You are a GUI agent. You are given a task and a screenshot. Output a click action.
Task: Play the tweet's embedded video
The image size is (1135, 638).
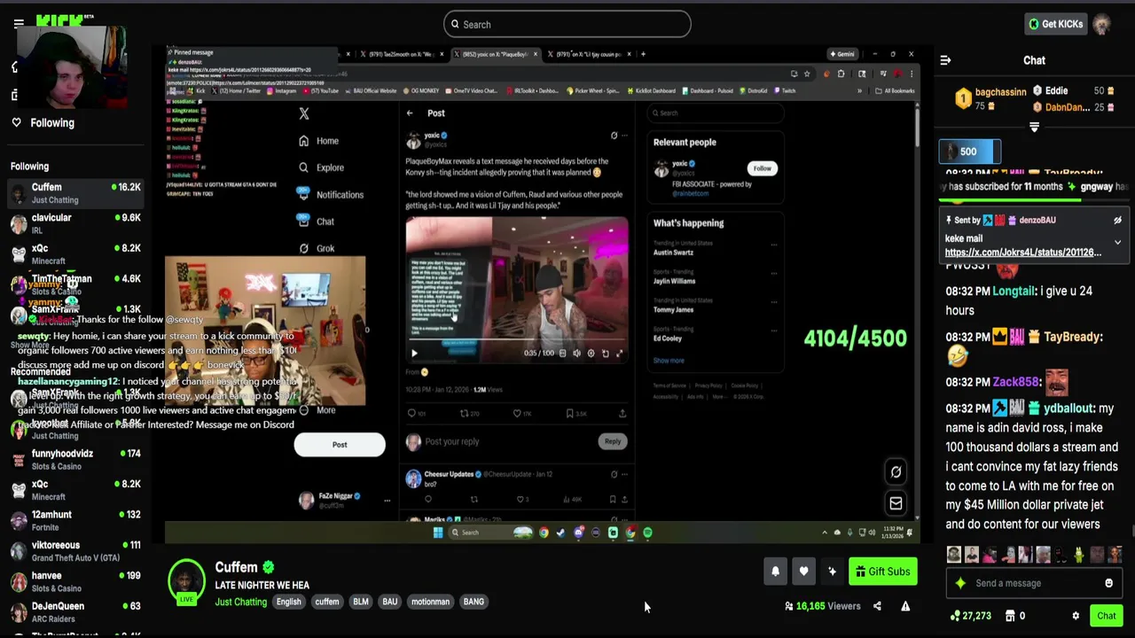[414, 354]
